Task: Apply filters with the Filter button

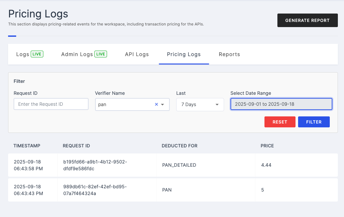Action: [314, 122]
